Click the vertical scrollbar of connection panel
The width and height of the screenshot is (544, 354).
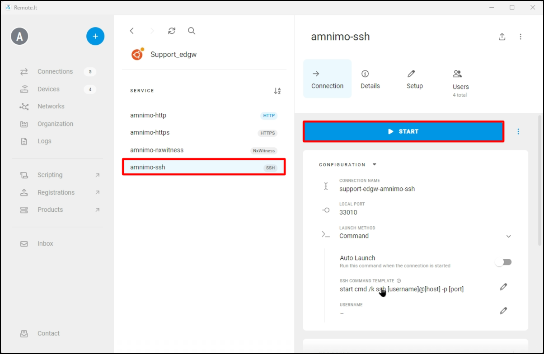(x=539, y=181)
